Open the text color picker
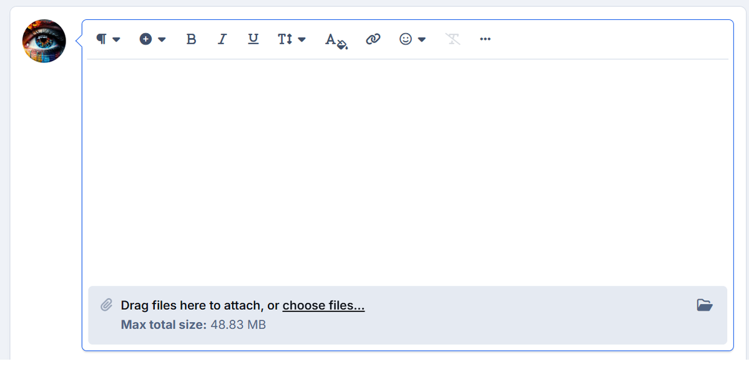This screenshot has height=391, width=749. pos(336,41)
